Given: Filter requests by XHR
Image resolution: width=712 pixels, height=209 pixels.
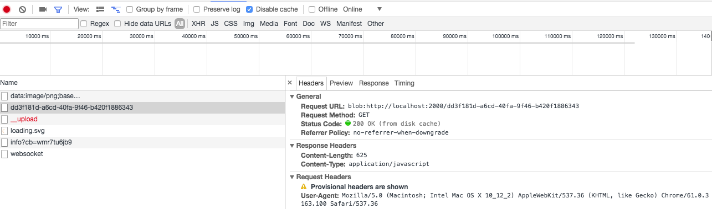Looking at the screenshot, I should 198,24.
